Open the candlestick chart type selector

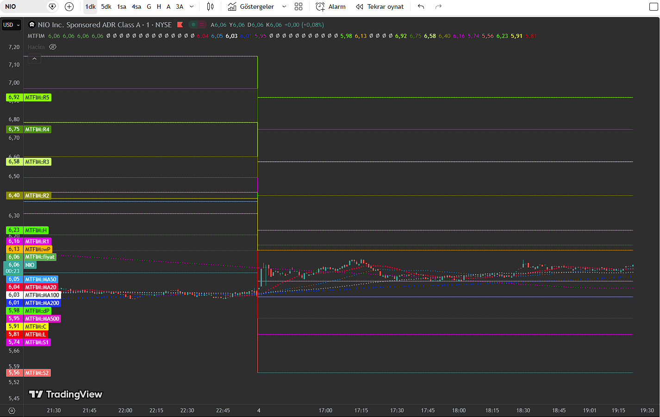click(x=211, y=6)
